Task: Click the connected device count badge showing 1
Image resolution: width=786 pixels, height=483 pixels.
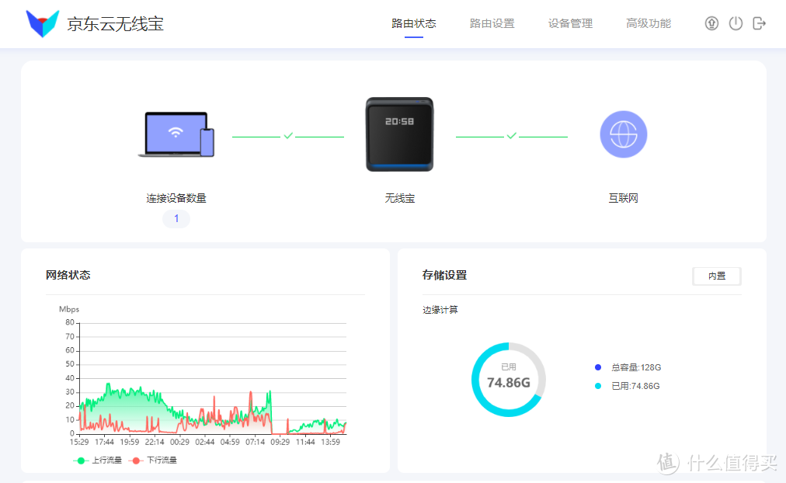Action: tap(176, 218)
